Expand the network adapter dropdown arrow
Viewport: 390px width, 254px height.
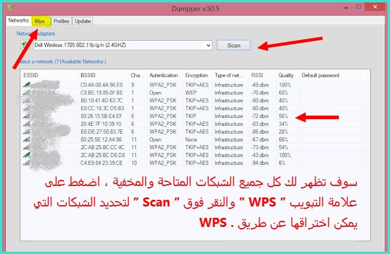pyautogui.click(x=208, y=45)
